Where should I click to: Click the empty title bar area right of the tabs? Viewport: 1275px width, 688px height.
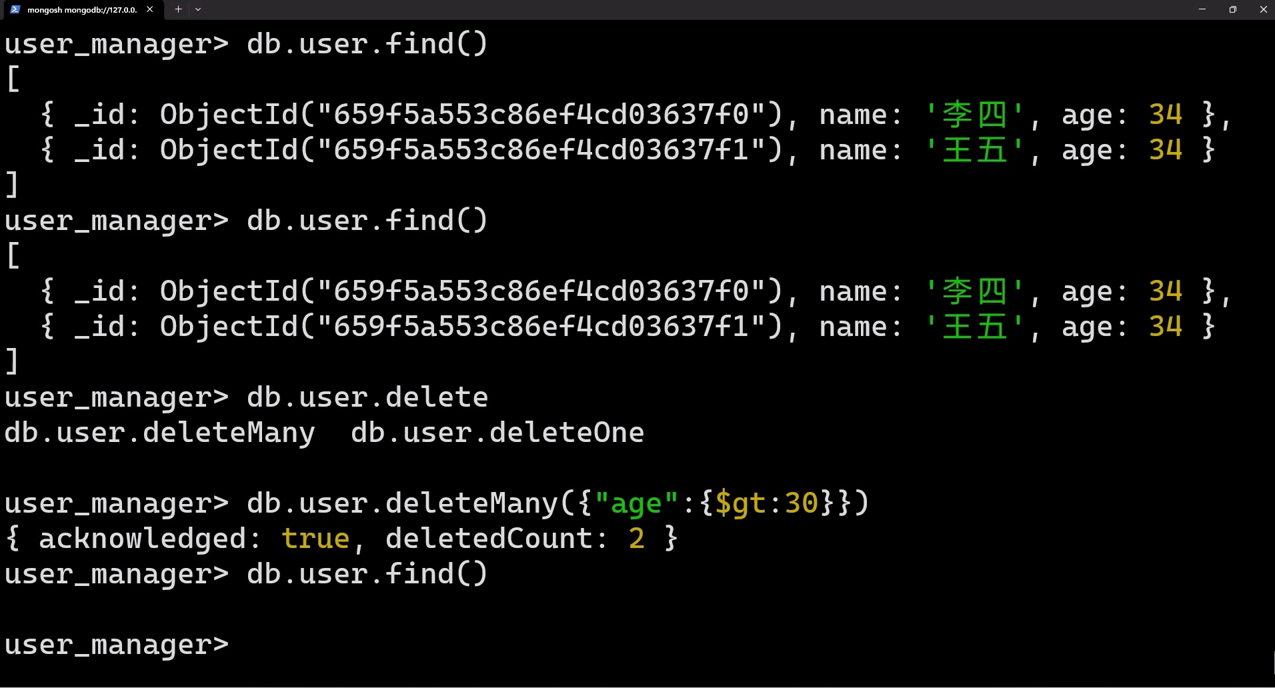point(667,9)
